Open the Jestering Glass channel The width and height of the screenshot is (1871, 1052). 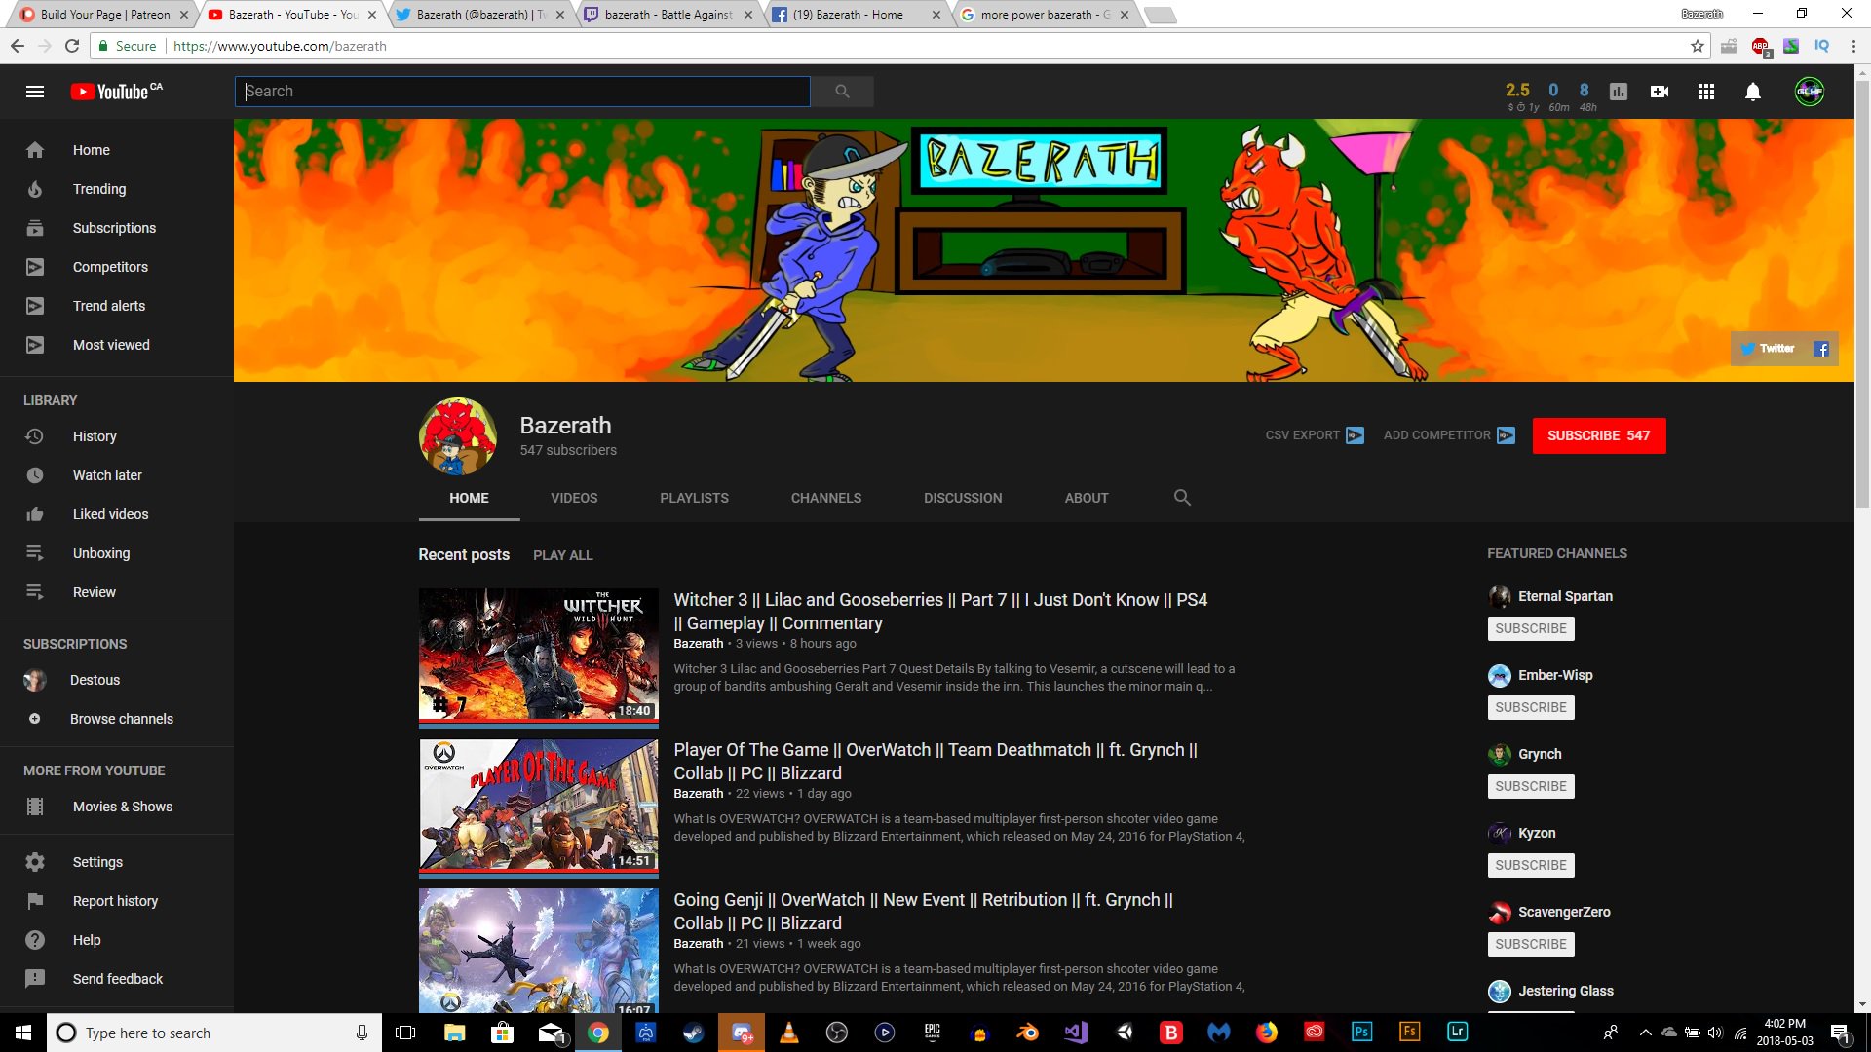(x=1565, y=991)
